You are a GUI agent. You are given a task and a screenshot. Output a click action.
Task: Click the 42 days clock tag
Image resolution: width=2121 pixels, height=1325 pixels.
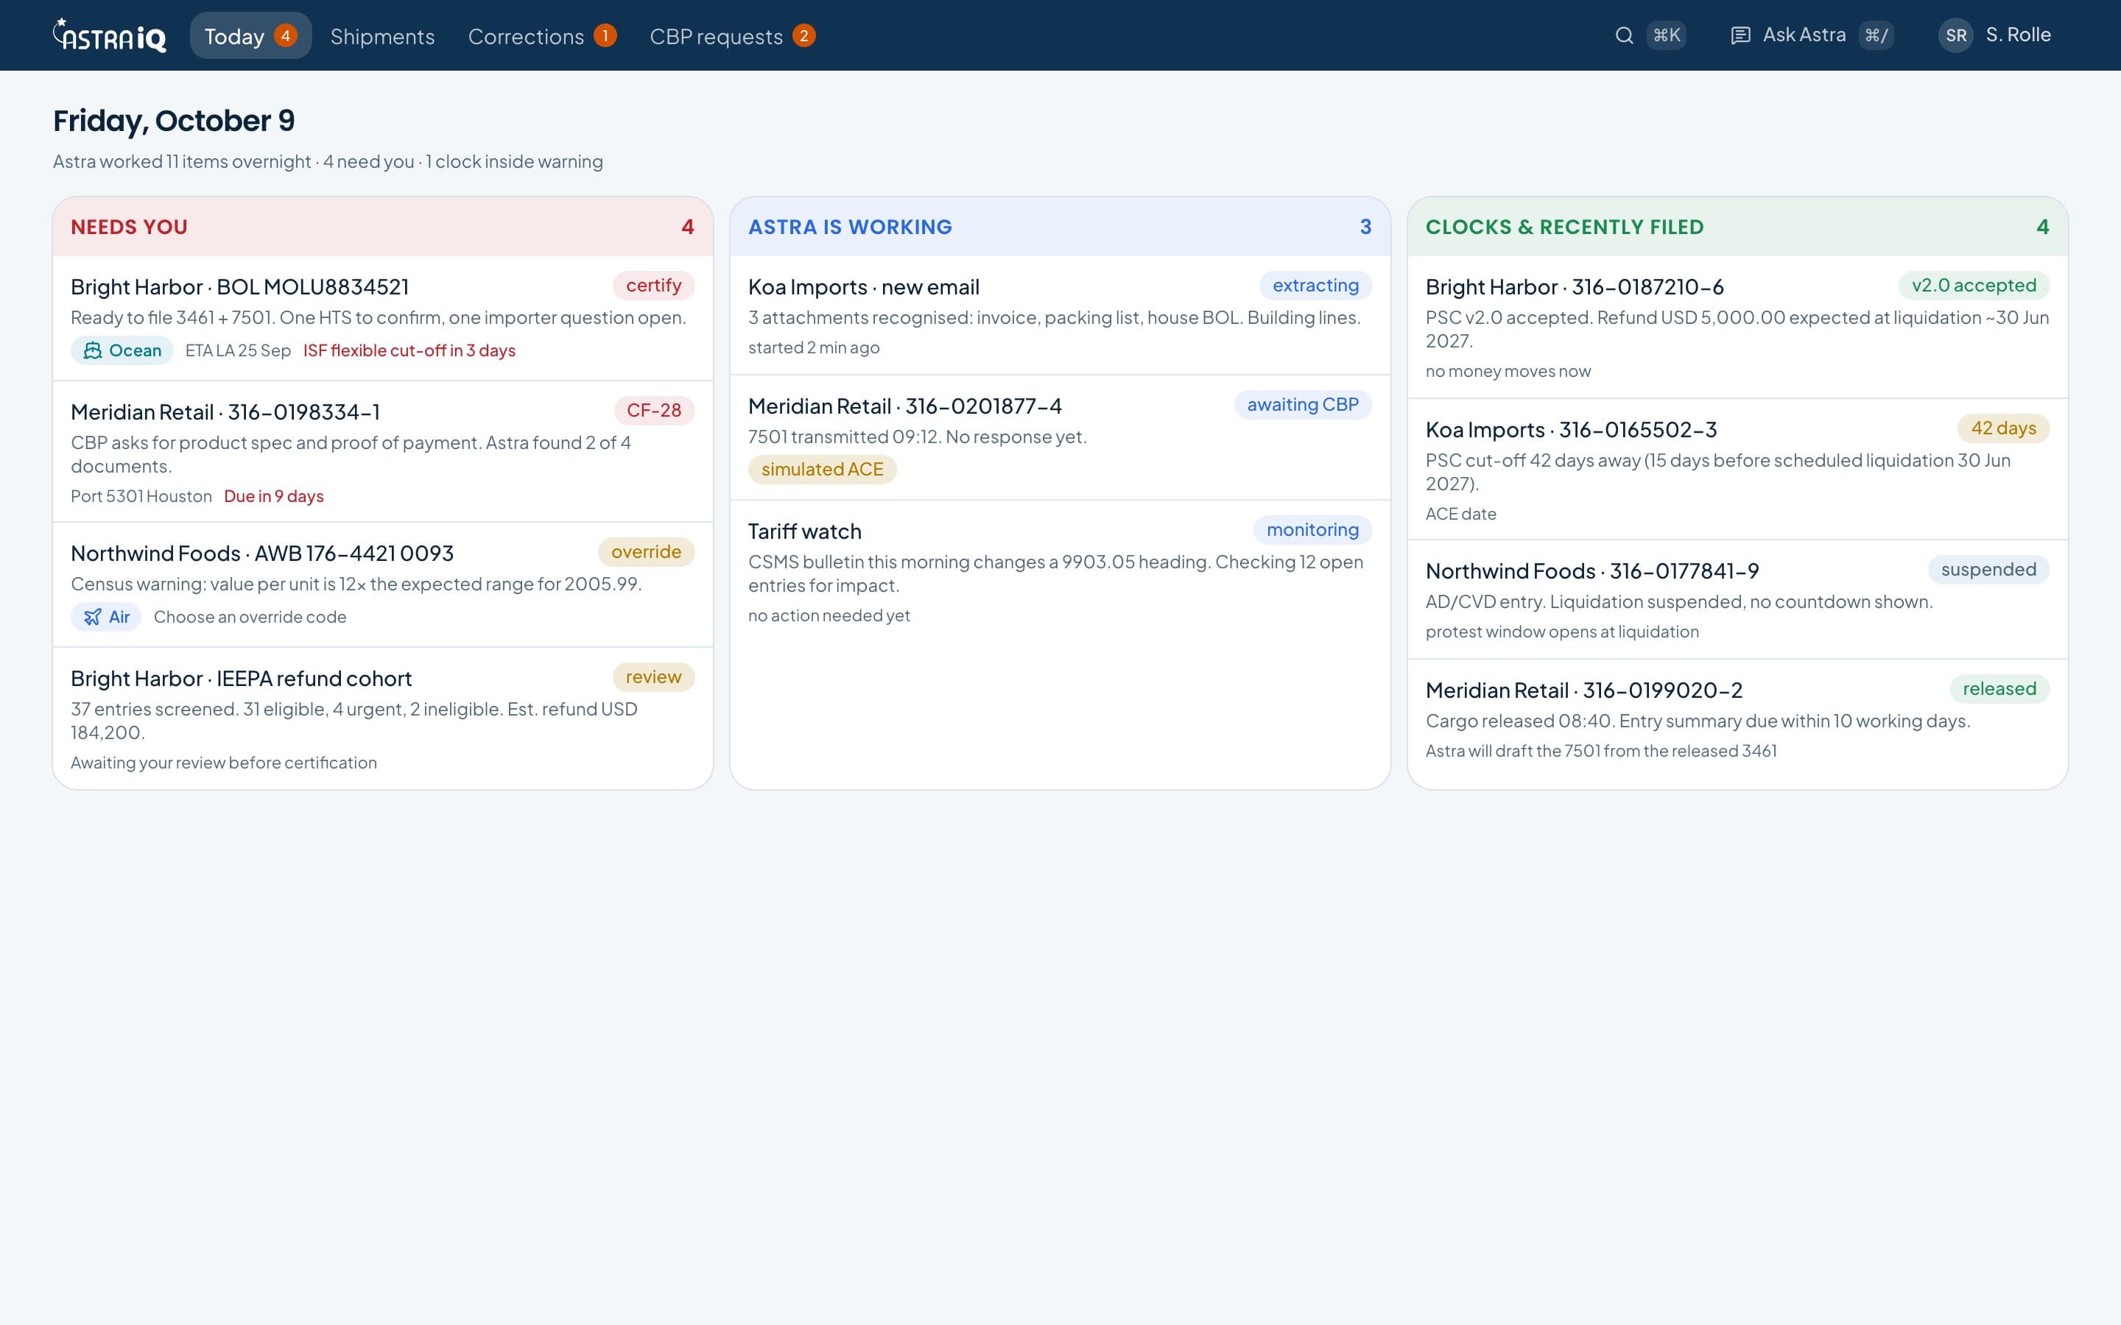tap(2002, 428)
